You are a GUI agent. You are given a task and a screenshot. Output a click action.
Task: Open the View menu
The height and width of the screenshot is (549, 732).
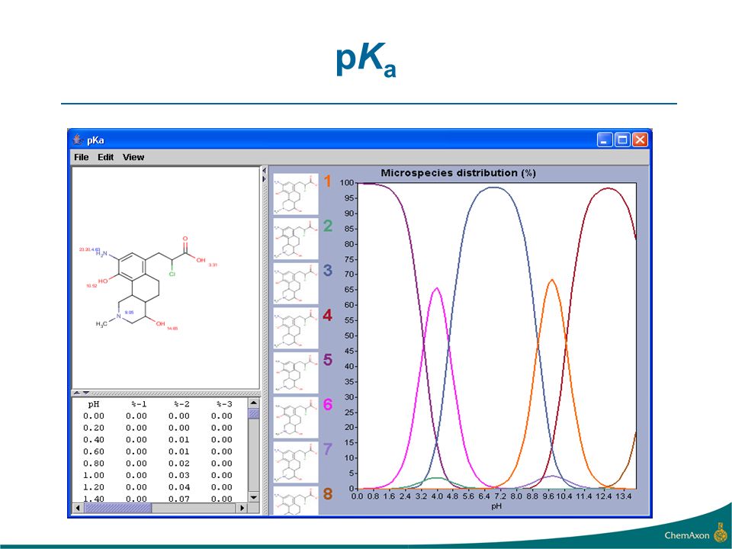coord(133,157)
